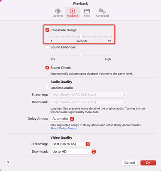This screenshot has height=171, width=161.
Task: Click the Video Quality heading
Action: coord(61,138)
